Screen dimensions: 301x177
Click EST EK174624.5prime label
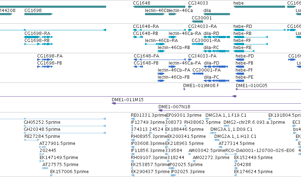pyautogui.click(x=253, y=172)
